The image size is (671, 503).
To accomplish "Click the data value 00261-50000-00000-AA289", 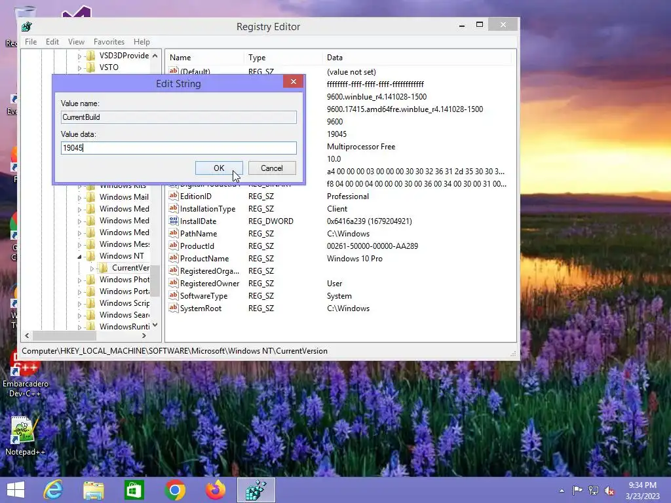I will tap(372, 246).
